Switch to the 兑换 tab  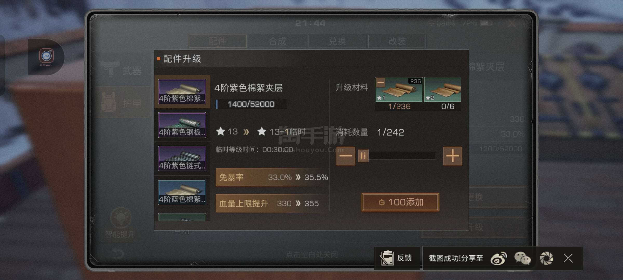[x=337, y=41]
